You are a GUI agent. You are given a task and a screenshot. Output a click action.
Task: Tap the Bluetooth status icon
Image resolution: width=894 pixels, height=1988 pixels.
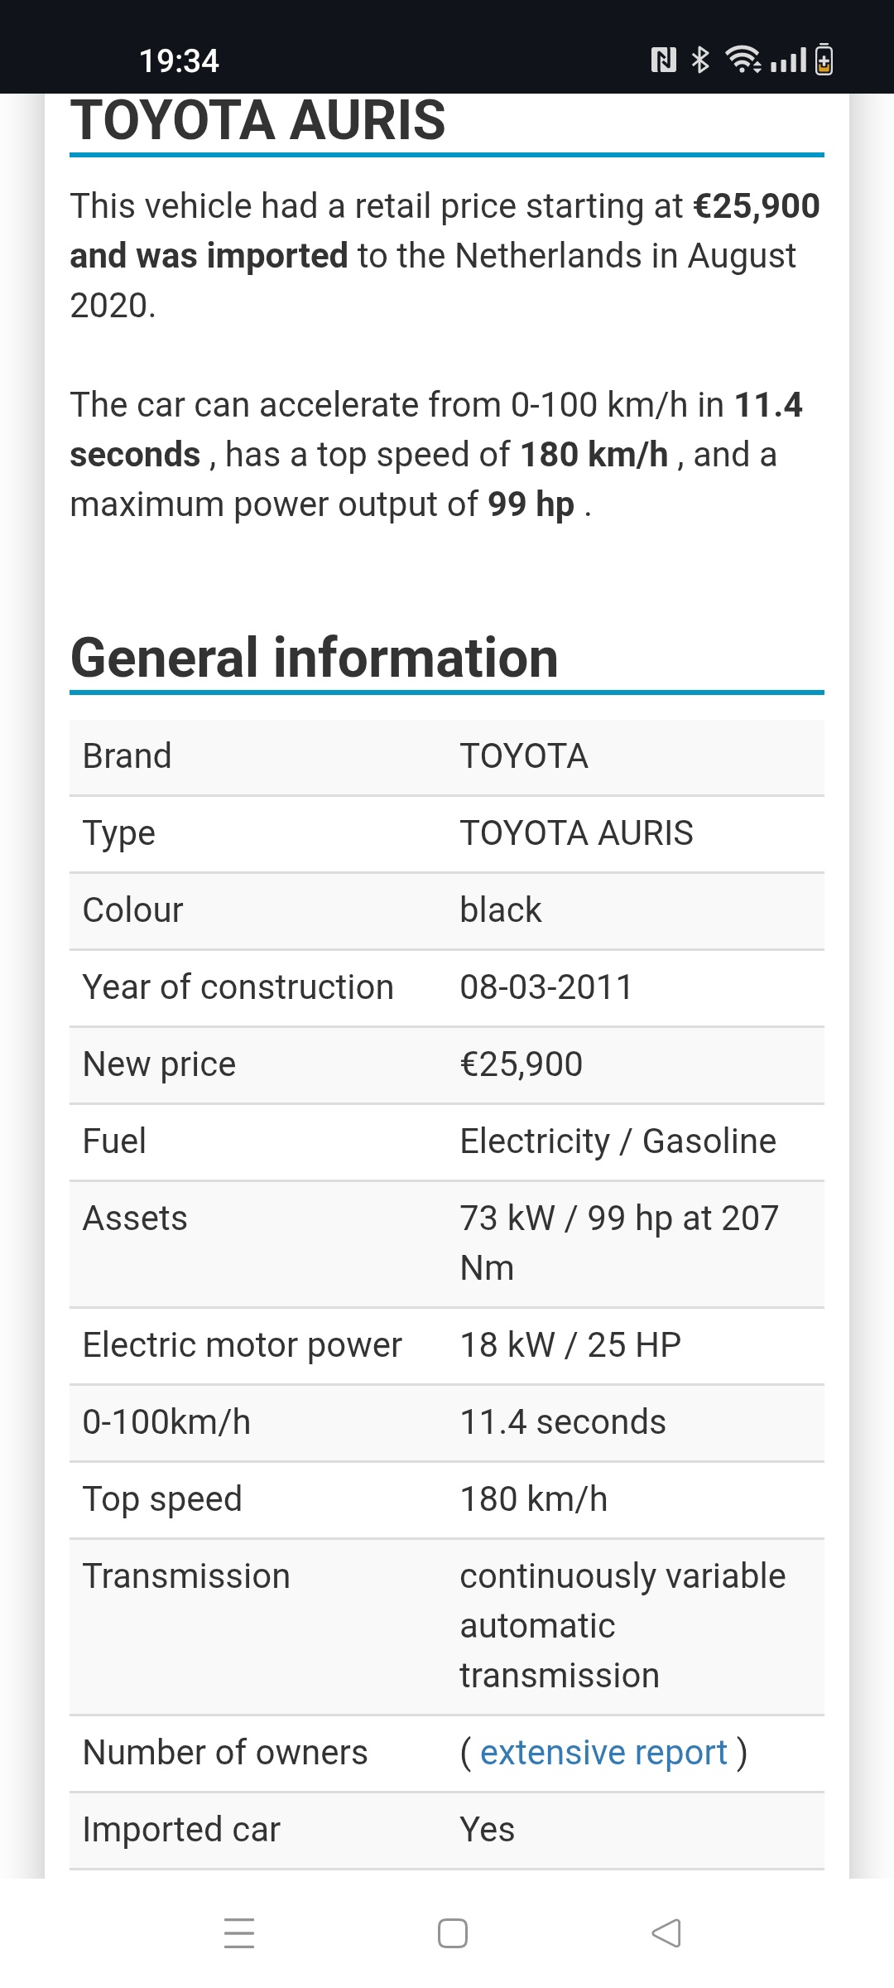[700, 60]
